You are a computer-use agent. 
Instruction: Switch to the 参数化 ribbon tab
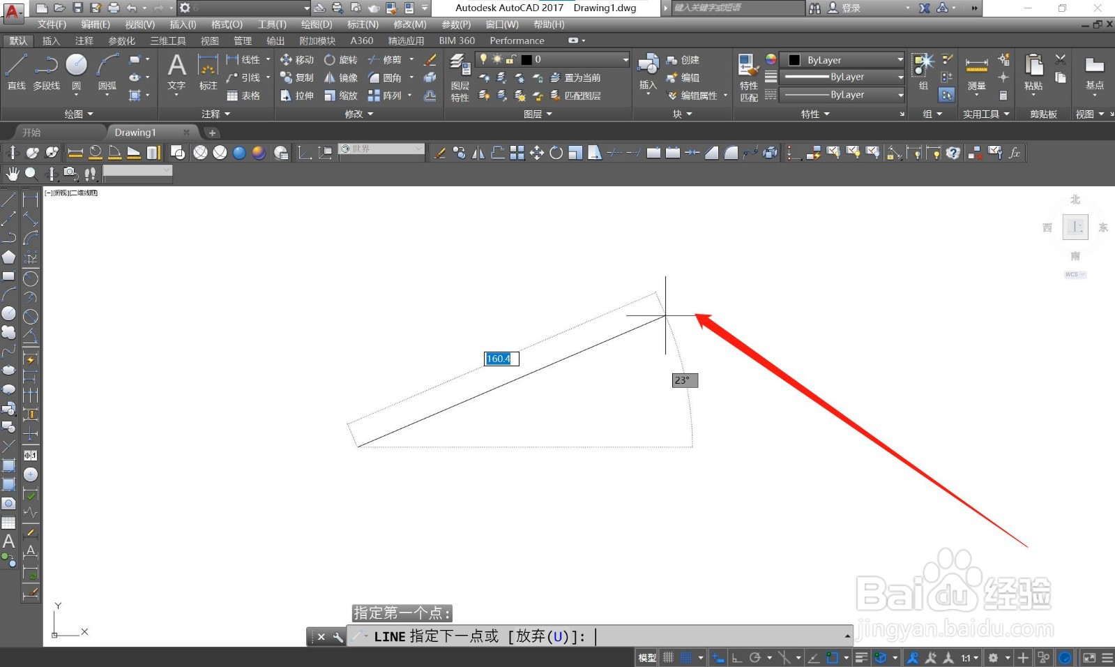pyautogui.click(x=121, y=40)
